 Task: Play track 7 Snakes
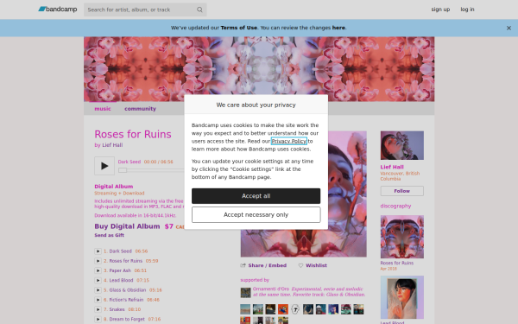(98, 309)
